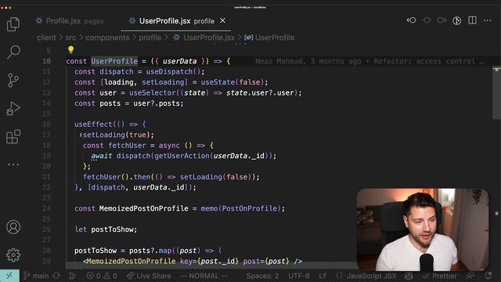The image size is (501, 282).
Task: Click getUserAction on line 19
Action: coord(182,156)
